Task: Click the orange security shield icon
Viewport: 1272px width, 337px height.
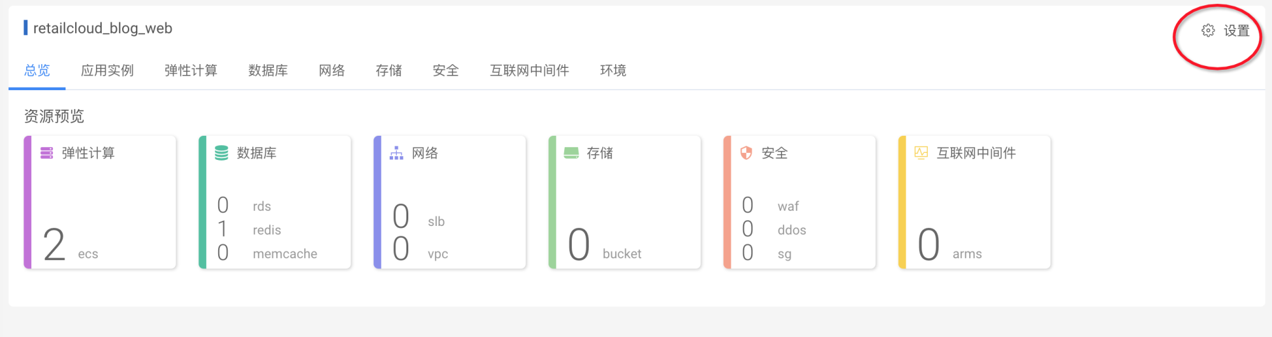Action: click(x=746, y=153)
